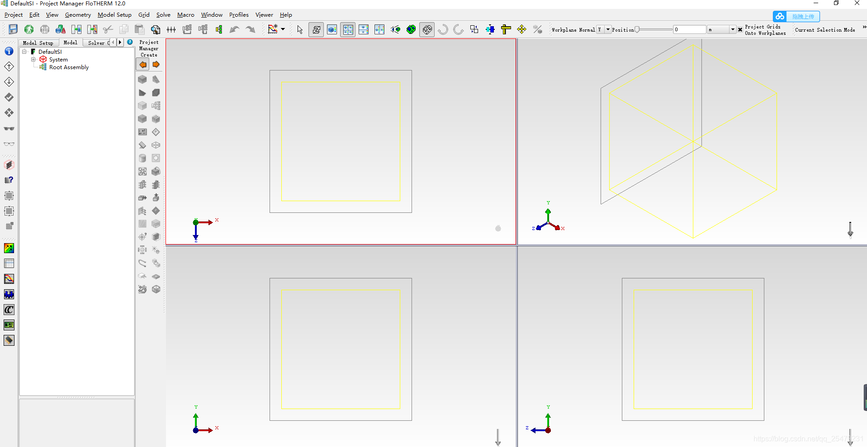Click the Save project floppy disk icon
Screen dimensions: 867x447
[x=13, y=29]
